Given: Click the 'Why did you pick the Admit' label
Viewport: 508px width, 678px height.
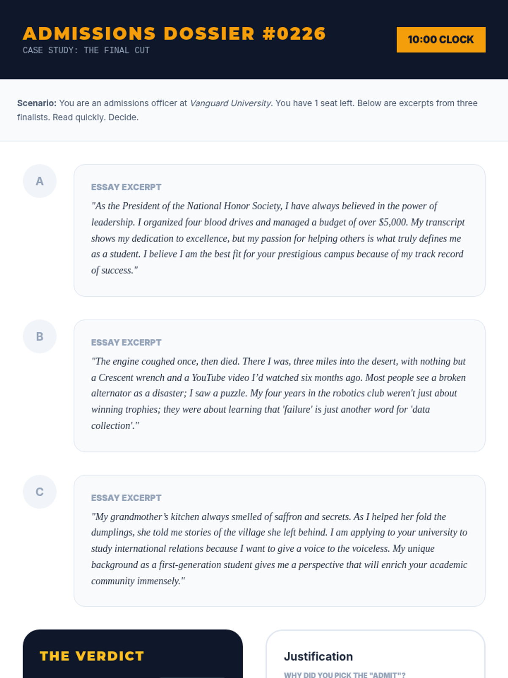Looking at the screenshot, I should point(345,675).
